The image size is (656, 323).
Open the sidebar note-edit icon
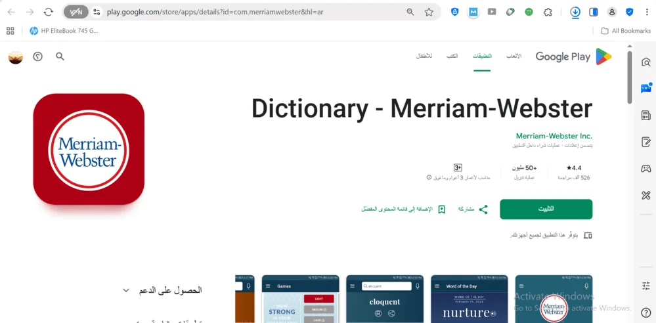pos(646,142)
